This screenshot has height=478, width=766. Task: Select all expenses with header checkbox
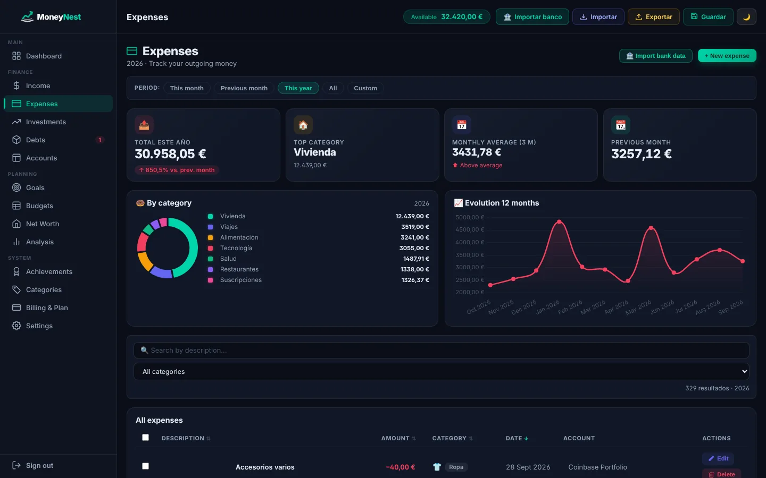[145, 438]
